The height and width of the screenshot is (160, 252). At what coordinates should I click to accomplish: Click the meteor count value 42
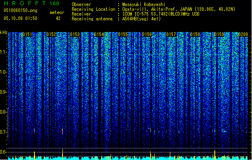[58, 18]
